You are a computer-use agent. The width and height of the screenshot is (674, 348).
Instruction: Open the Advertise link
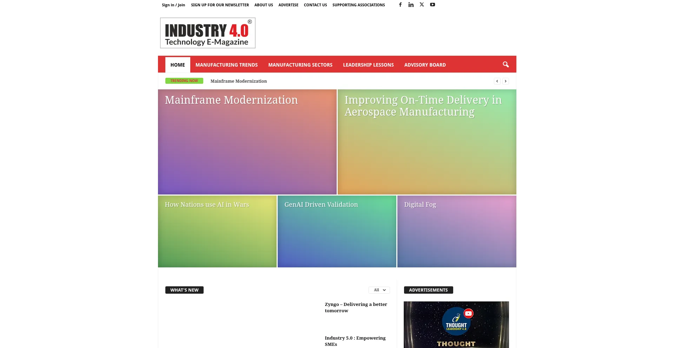pyautogui.click(x=288, y=5)
